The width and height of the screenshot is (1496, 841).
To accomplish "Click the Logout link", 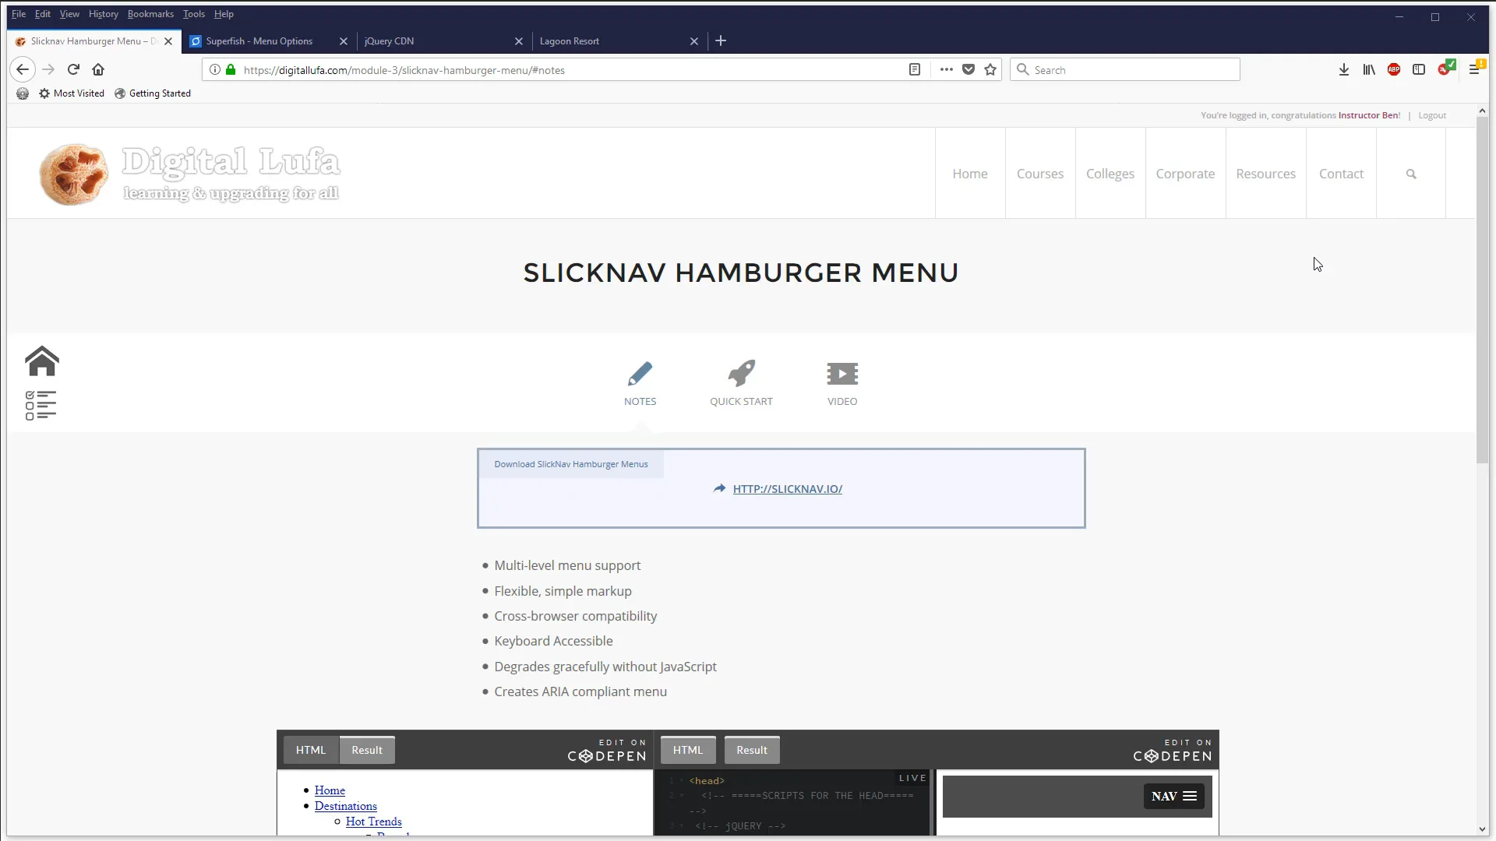I will (1432, 114).
